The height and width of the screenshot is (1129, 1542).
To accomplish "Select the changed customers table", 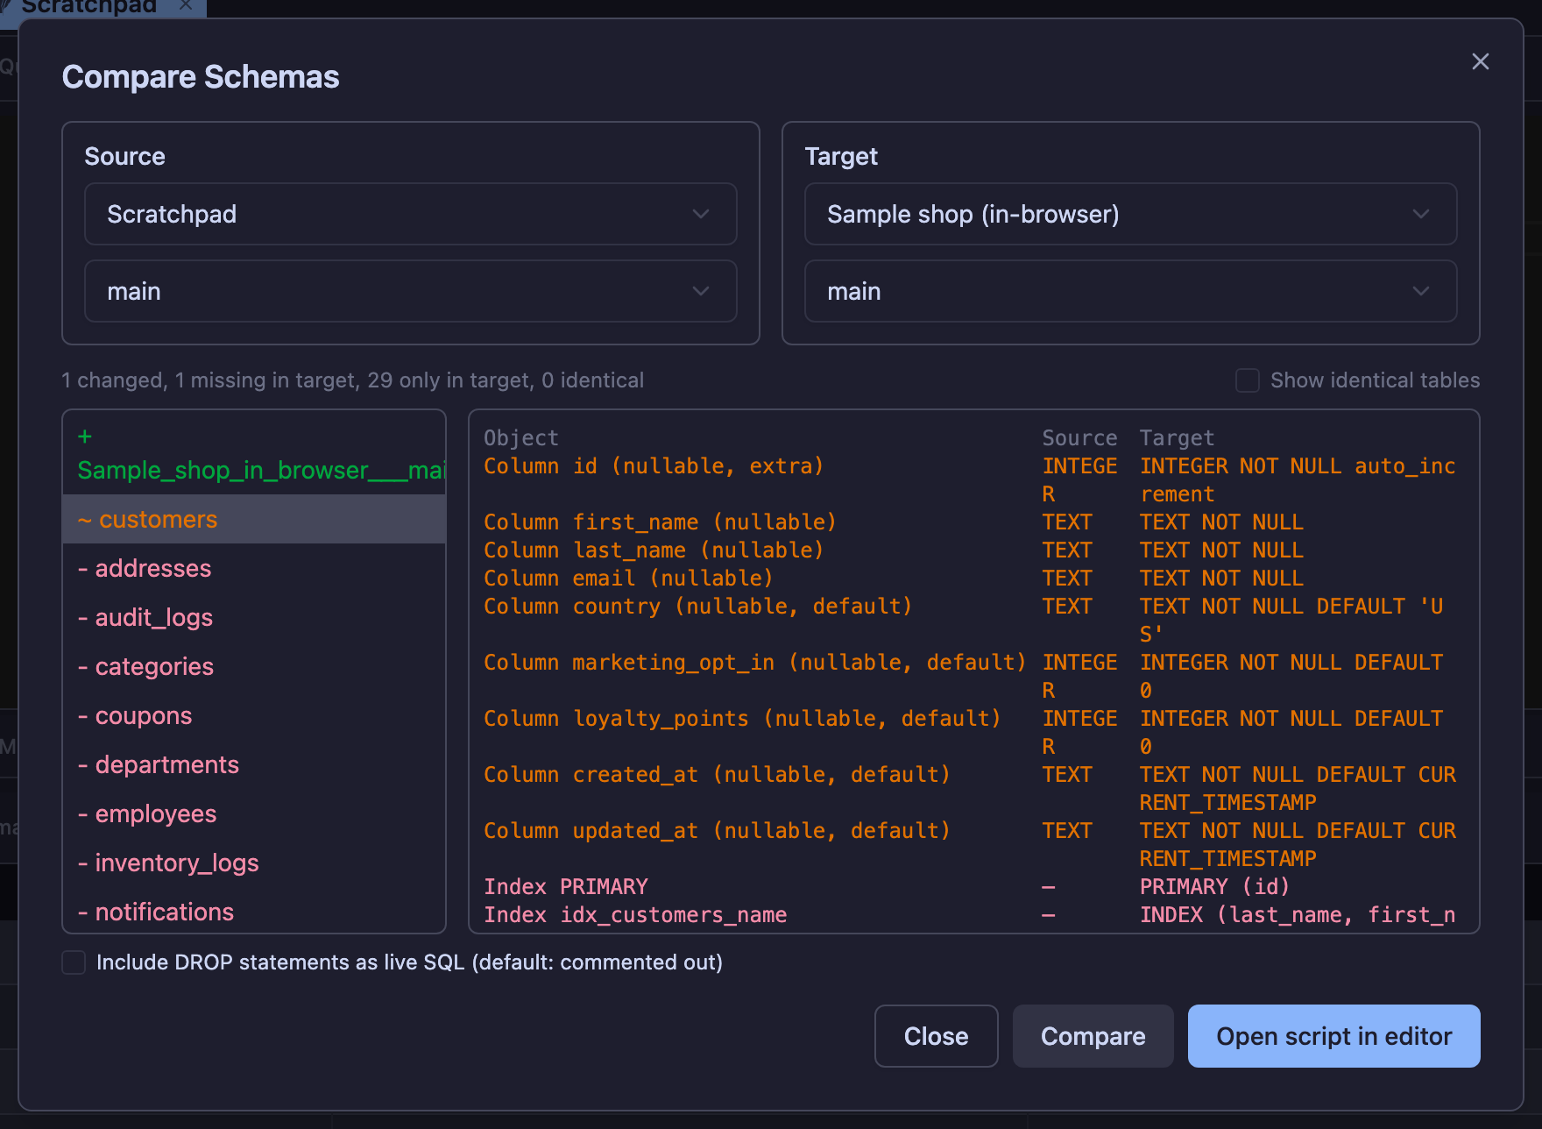I will 254,519.
